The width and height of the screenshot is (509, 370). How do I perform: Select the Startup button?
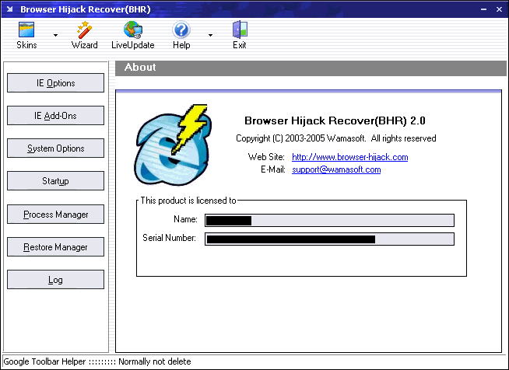click(55, 181)
